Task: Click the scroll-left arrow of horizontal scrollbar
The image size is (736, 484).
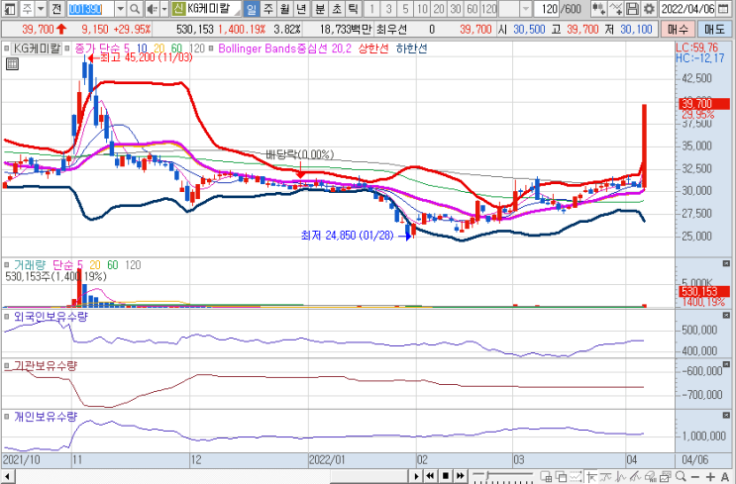Action: (7, 476)
